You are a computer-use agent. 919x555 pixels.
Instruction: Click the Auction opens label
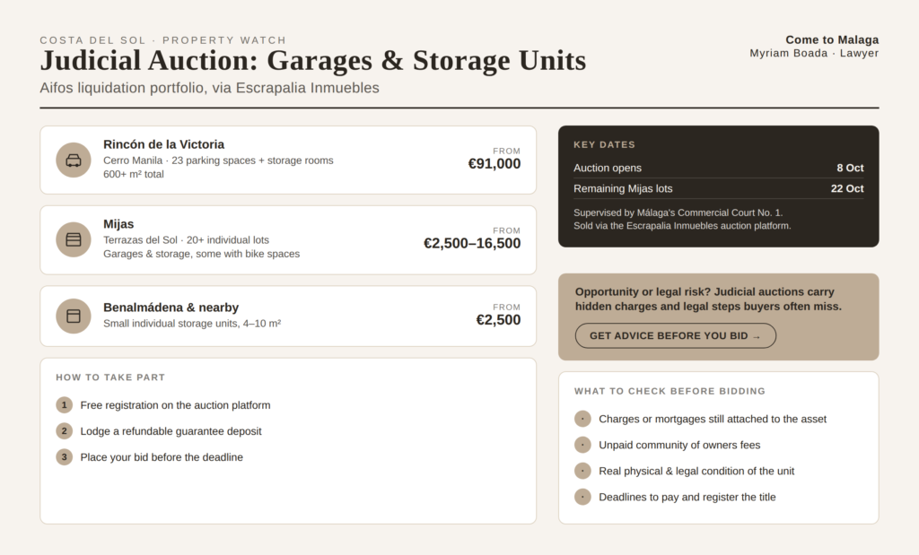pyautogui.click(x=608, y=168)
